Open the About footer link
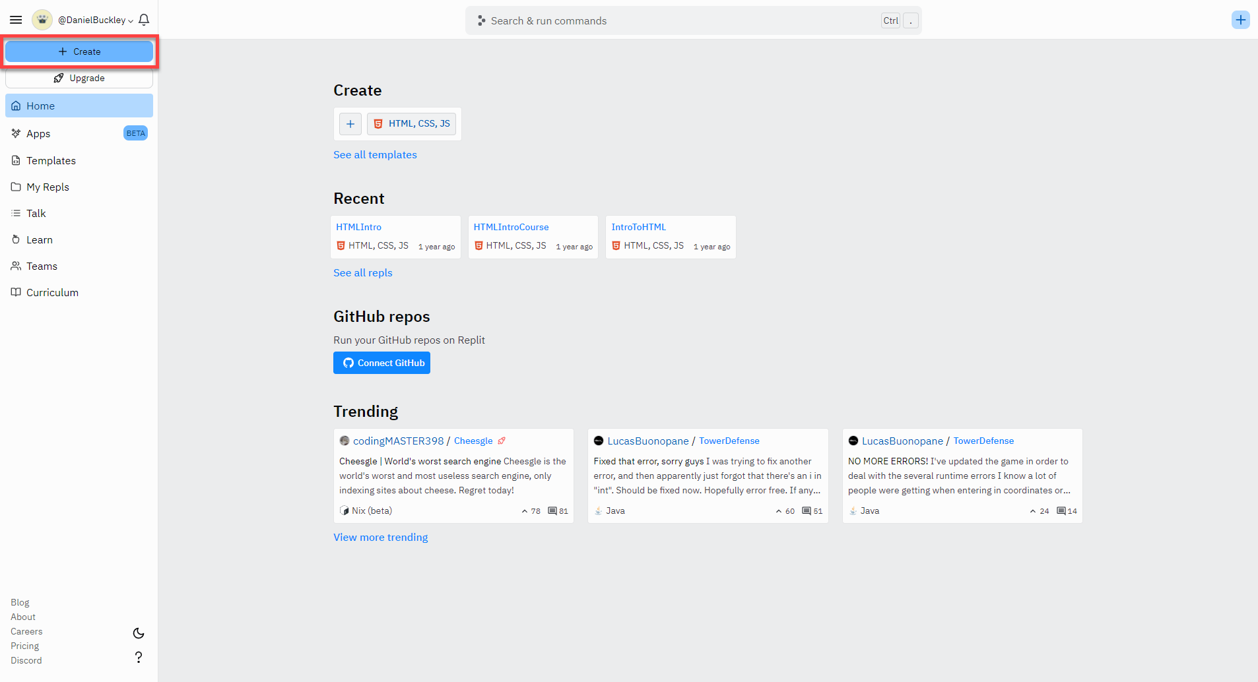This screenshot has height=682, width=1258. point(23,617)
